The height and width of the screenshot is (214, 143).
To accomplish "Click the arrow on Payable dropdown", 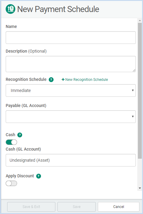I will click(133, 117).
